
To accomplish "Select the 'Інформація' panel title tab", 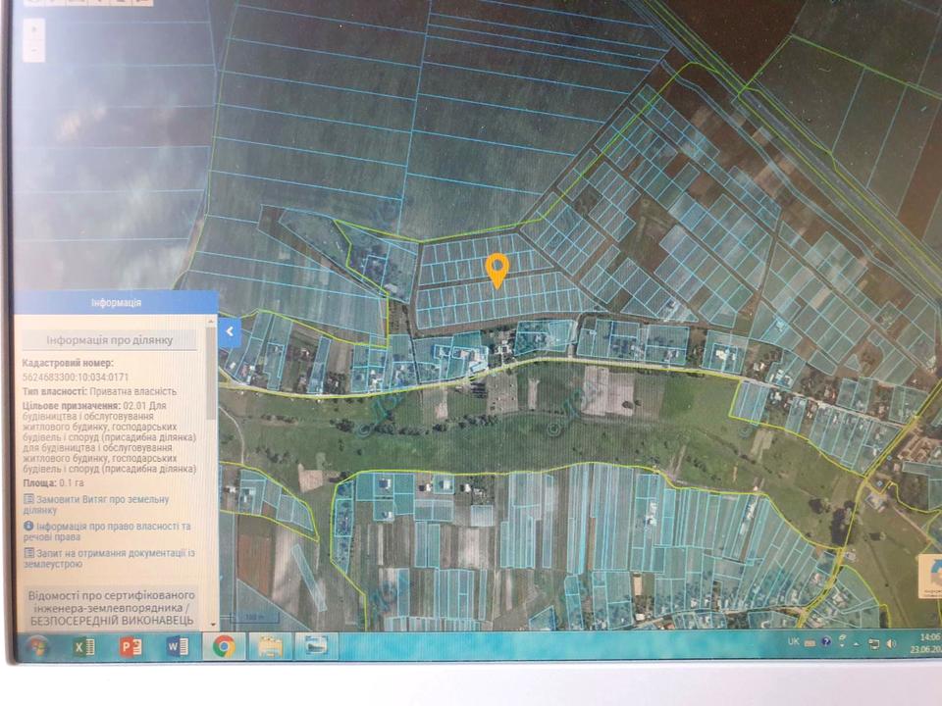I will (x=115, y=303).
